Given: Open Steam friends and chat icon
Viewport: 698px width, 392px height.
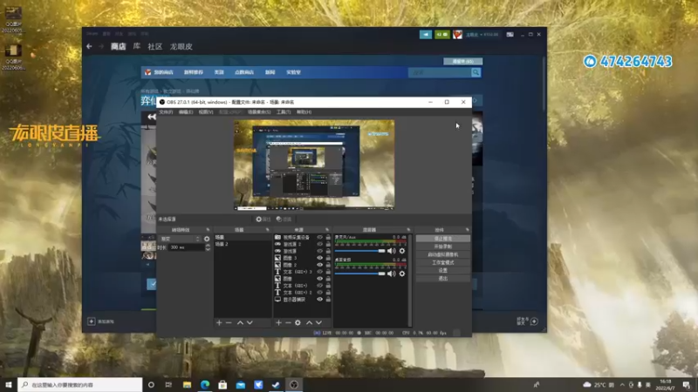Looking at the screenshot, I should click(x=534, y=321).
